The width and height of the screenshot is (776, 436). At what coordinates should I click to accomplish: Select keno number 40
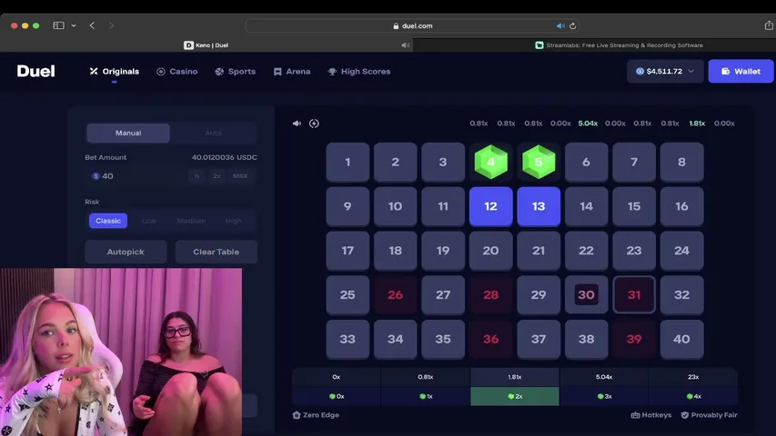click(x=681, y=339)
